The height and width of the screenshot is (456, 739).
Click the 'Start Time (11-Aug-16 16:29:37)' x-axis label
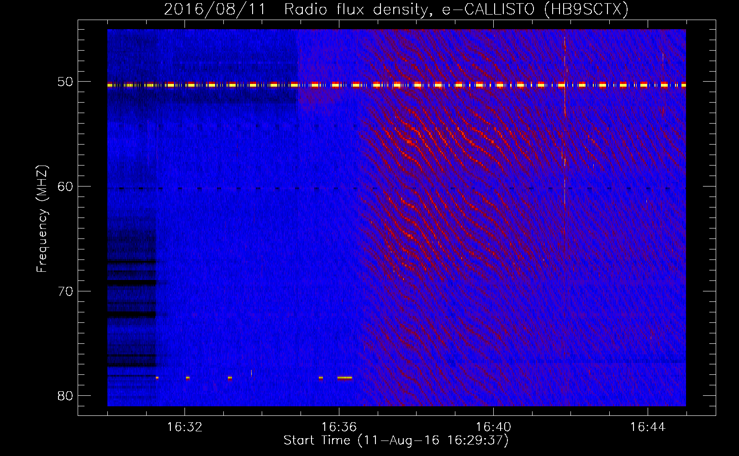point(396,440)
